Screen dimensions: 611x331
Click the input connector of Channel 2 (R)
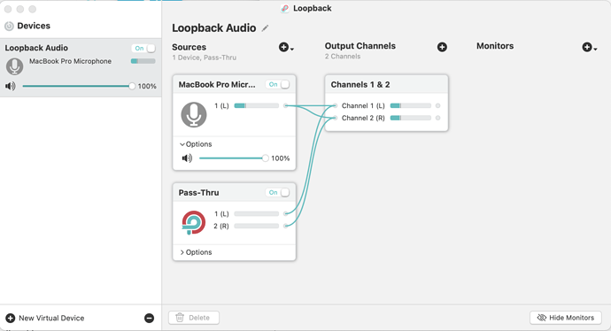coord(335,118)
